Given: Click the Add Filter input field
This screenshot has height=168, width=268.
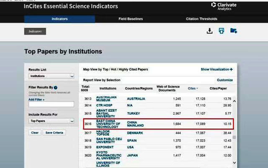Looking at the screenshot, I should tap(51, 104).
